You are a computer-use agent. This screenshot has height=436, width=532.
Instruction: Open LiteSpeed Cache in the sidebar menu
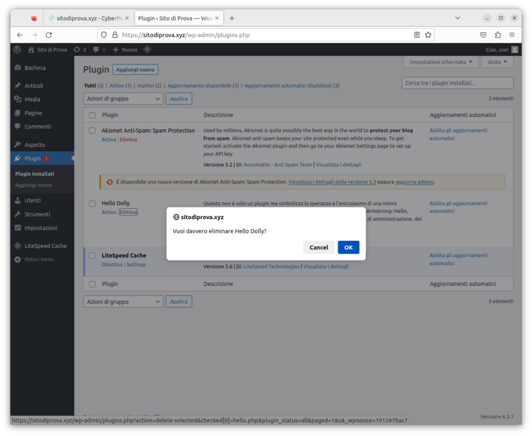(46, 246)
